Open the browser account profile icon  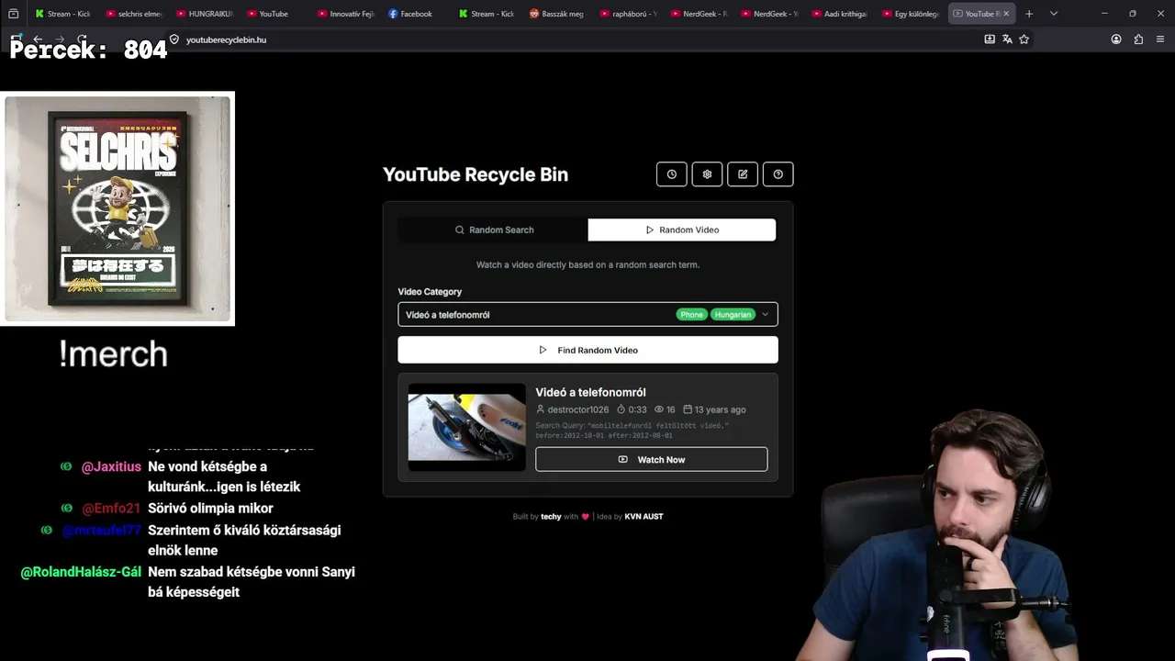(1116, 39)
